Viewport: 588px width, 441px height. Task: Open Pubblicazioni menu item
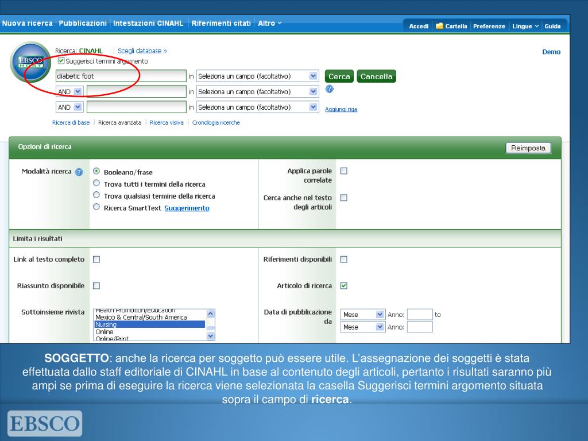83,23
